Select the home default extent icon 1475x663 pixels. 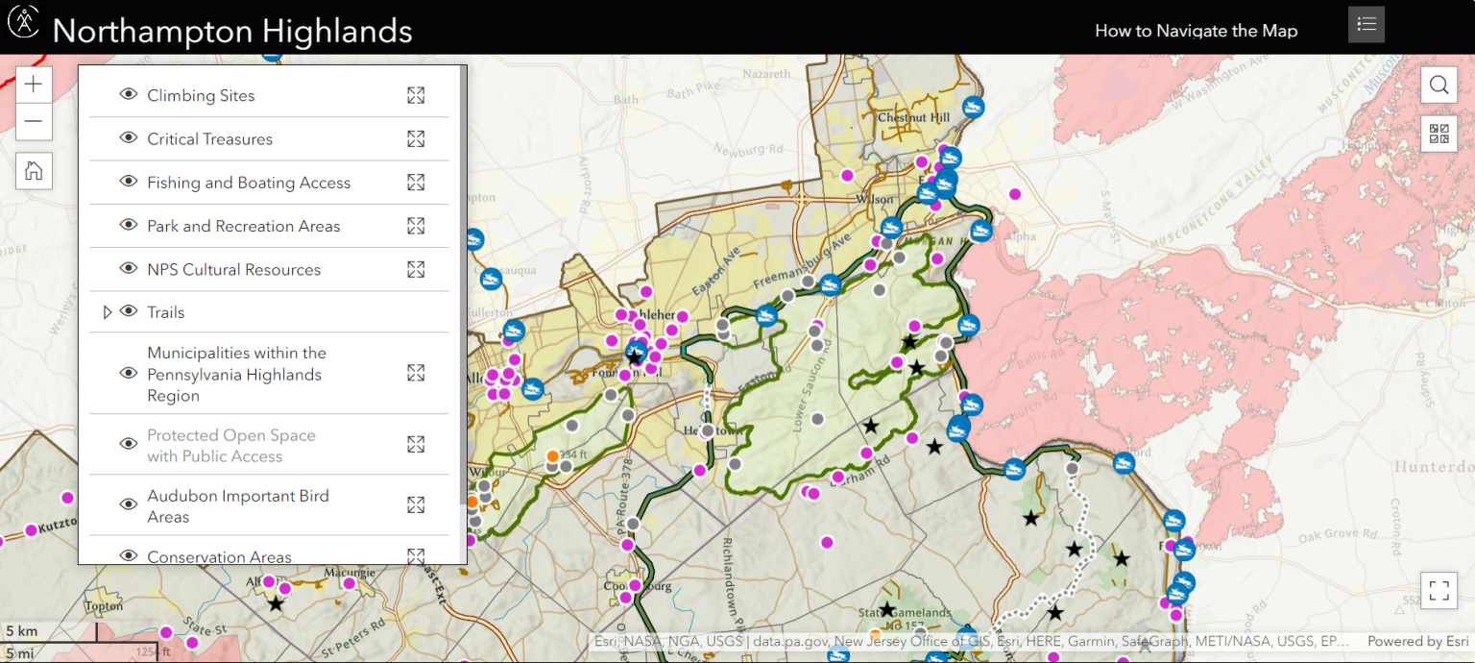pos(34,170)
